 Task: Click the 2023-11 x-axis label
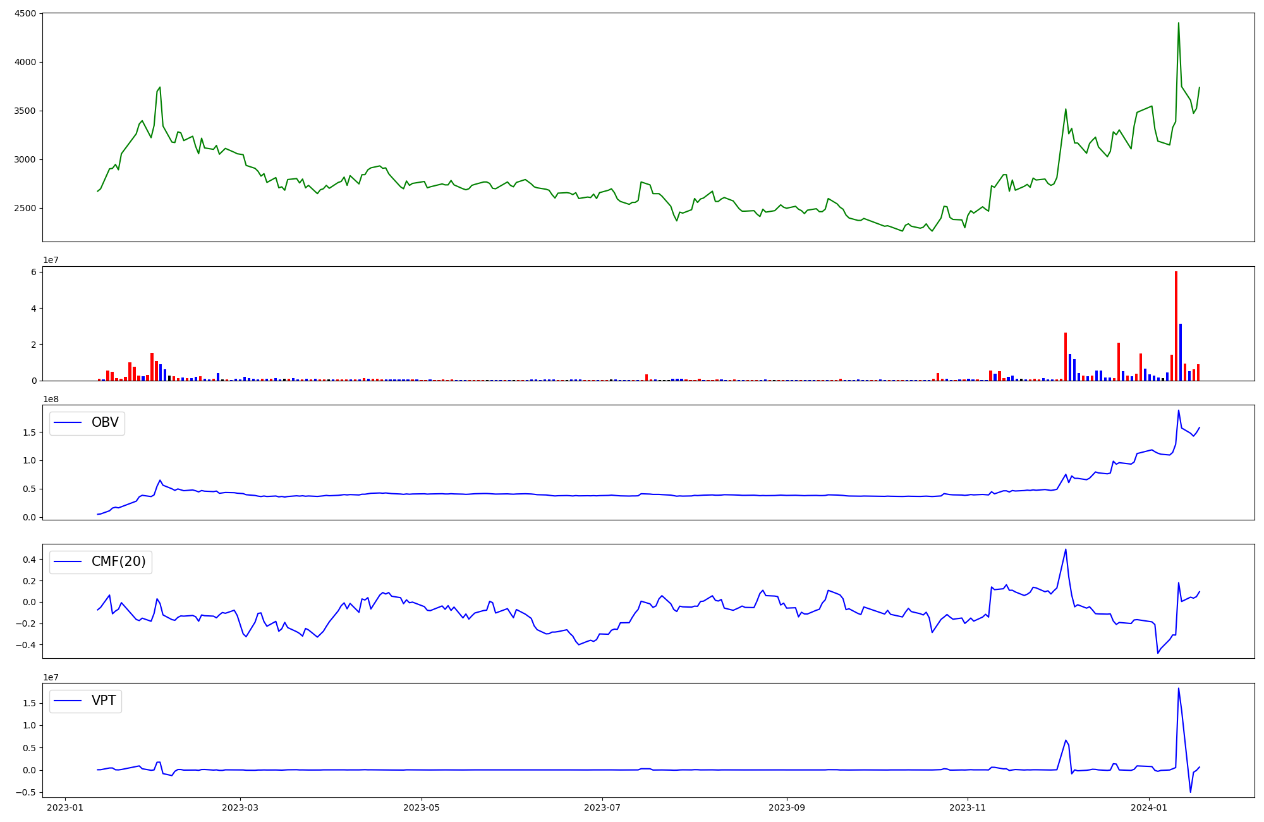click(x=968, y=807)
